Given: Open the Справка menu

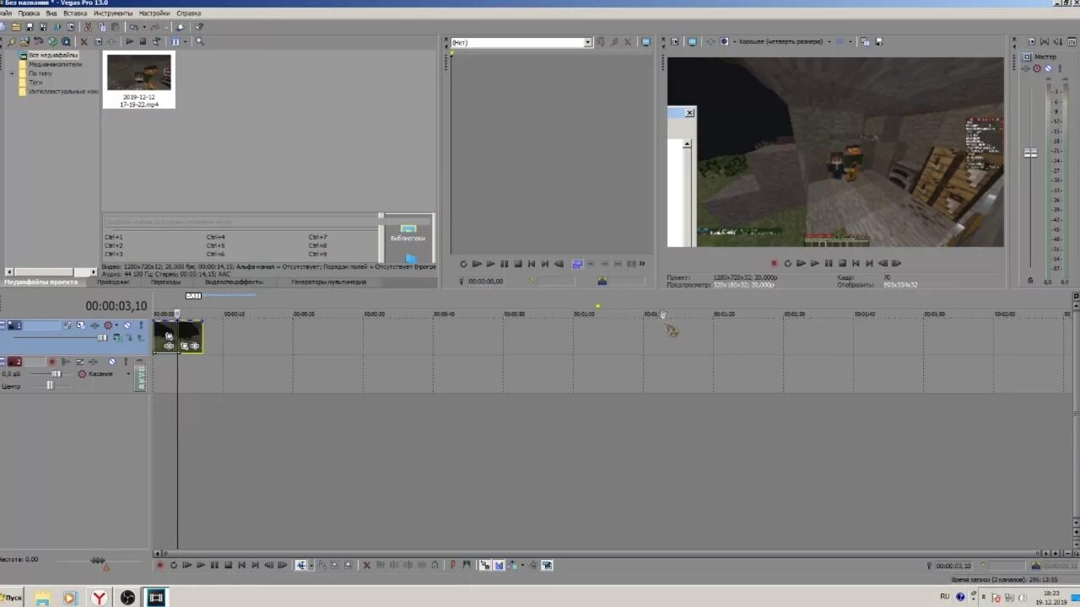Looking at the screenshot, I should [189, 13].
